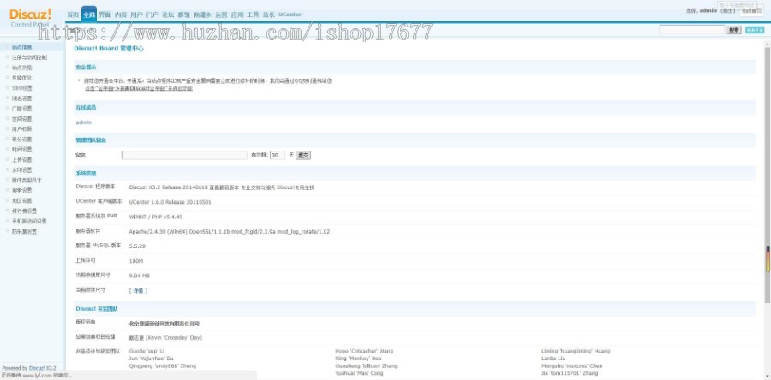771x380 pixels.
Task: Click the Discuz! Control Panel logo
Action: [x=31, y=18]
